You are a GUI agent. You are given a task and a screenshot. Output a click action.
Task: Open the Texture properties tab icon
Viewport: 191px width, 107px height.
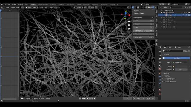tap(160, 94)
